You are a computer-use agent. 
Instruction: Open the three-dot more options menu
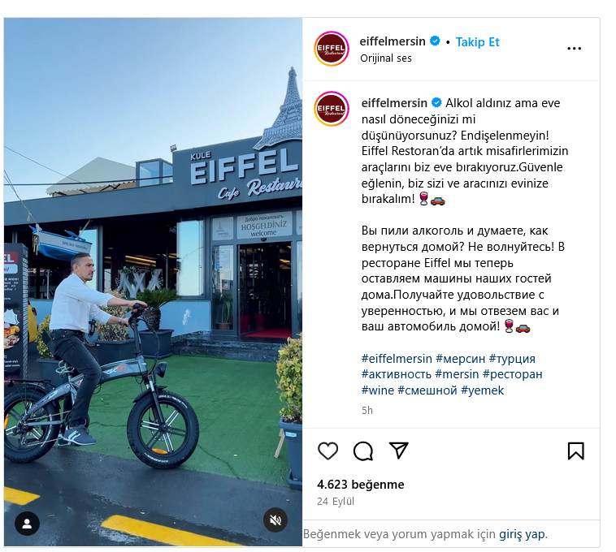point(574,49)
